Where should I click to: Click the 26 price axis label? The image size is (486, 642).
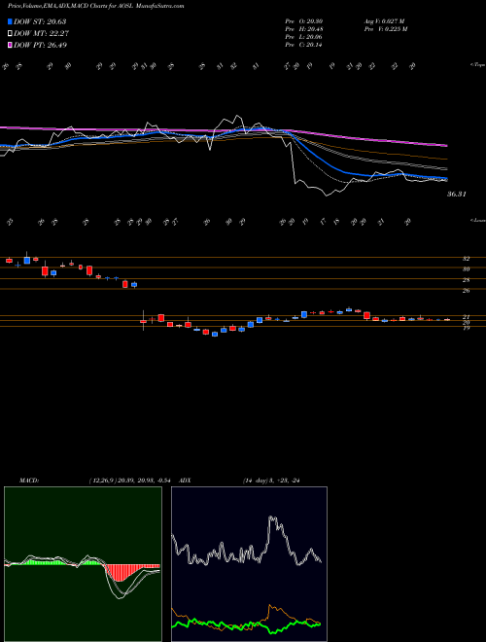[466, 291]
